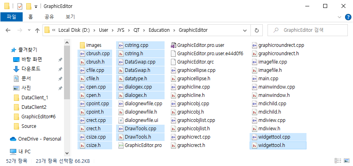
Task: Select the main.cpp file icon
Action: coord(254,79)
